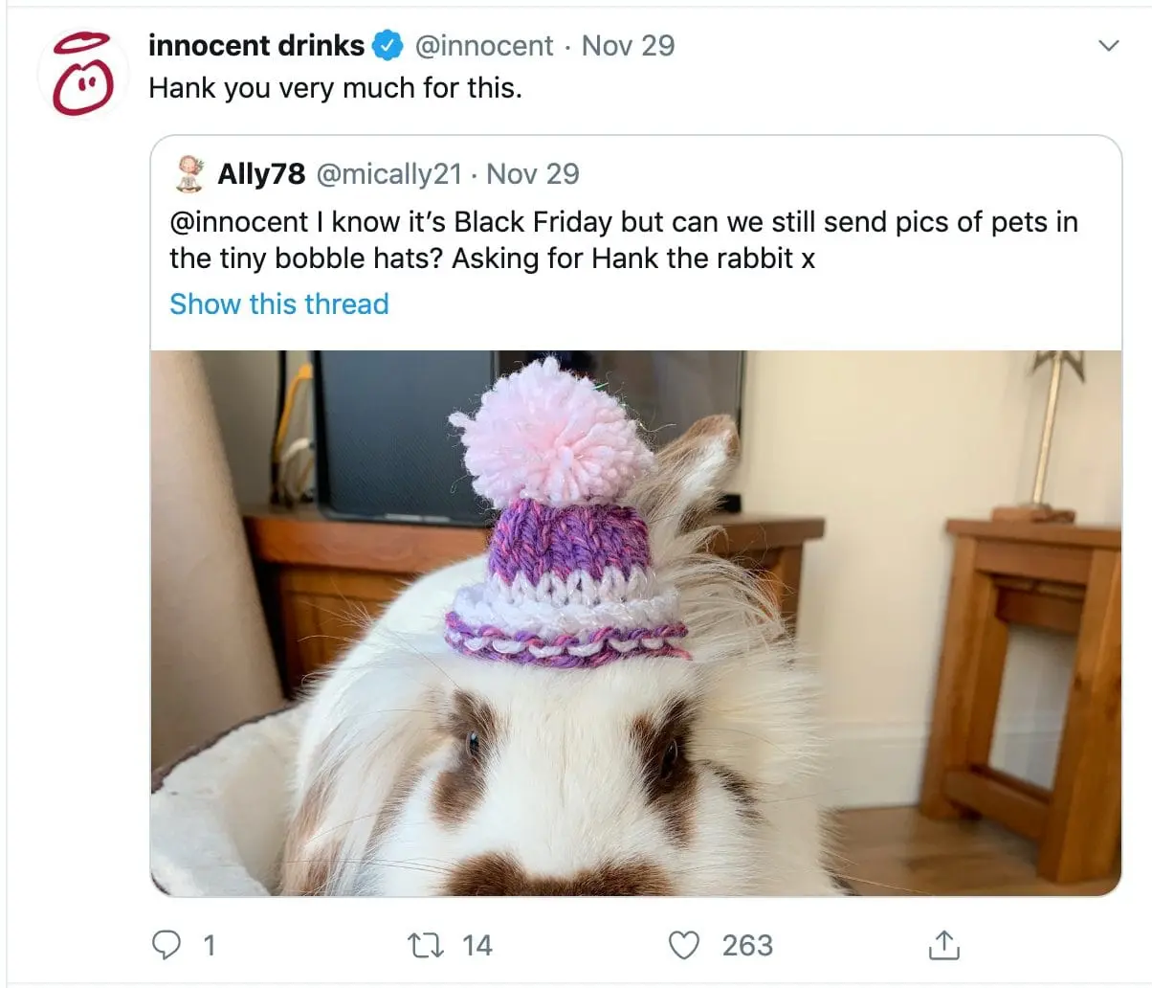Open the @mically21 handle
The height and width of the screenshot is (988, 1152).
[388, 174]
